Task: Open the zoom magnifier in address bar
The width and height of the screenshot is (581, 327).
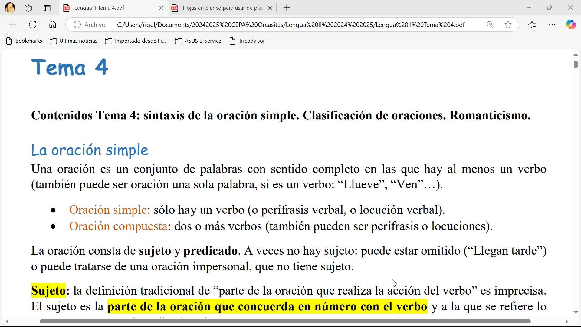Action: [490, 25]
